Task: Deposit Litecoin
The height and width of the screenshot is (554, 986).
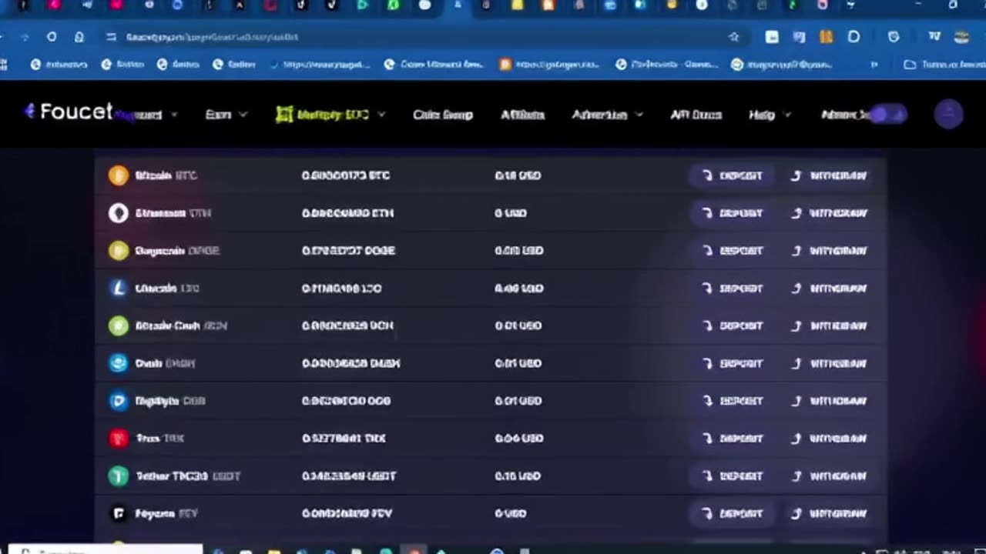Action: pyautogui.click(x=733, y=289)
